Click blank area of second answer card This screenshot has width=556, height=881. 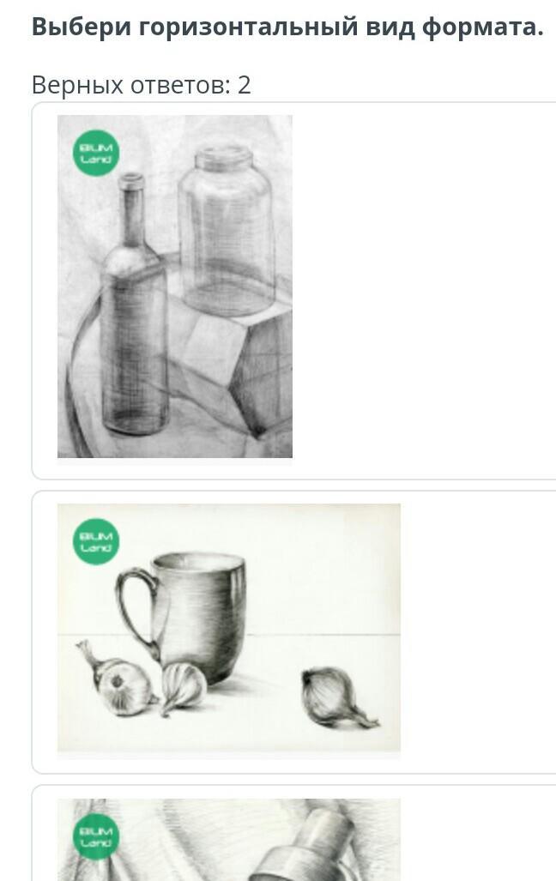pyautogui.click(x=478, y=631)
